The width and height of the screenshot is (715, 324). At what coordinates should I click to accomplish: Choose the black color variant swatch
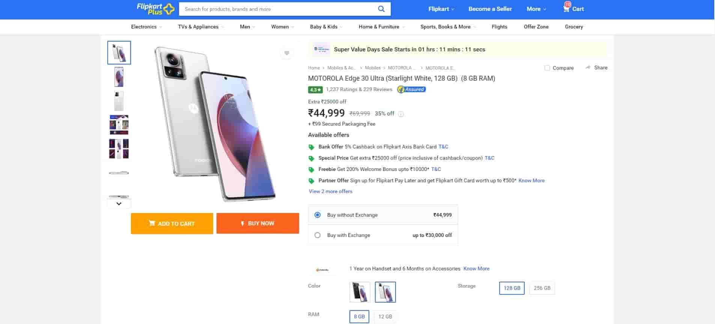360,292
